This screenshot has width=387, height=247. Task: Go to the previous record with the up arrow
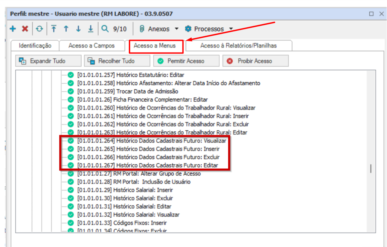tap(66, 29)
